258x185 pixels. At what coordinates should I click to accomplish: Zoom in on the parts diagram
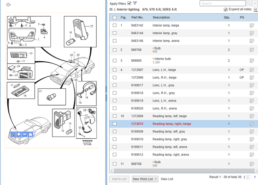19,134
